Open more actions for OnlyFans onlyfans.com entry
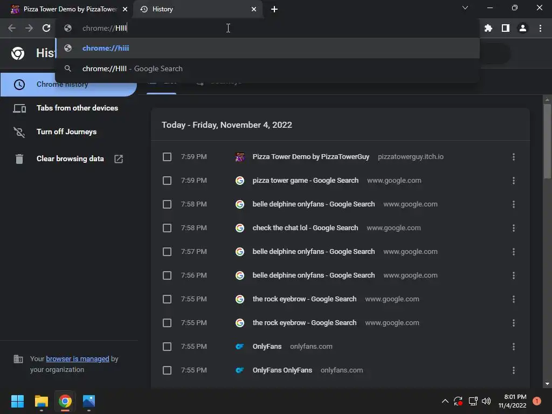Viewport: 552px width, 414px height. click(514, 347)
